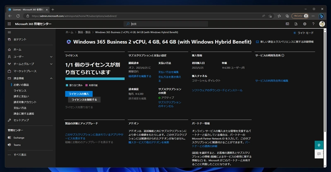Open settings gear in admin center header
This screenshot has height=172, width=331.
tap(305, 24)
